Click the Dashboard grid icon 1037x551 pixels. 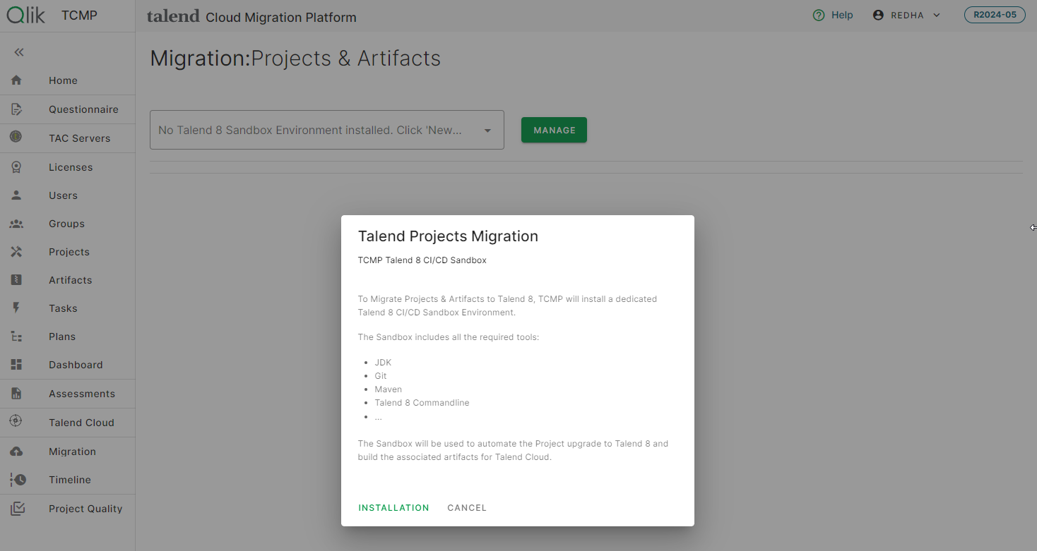(16, 365)
